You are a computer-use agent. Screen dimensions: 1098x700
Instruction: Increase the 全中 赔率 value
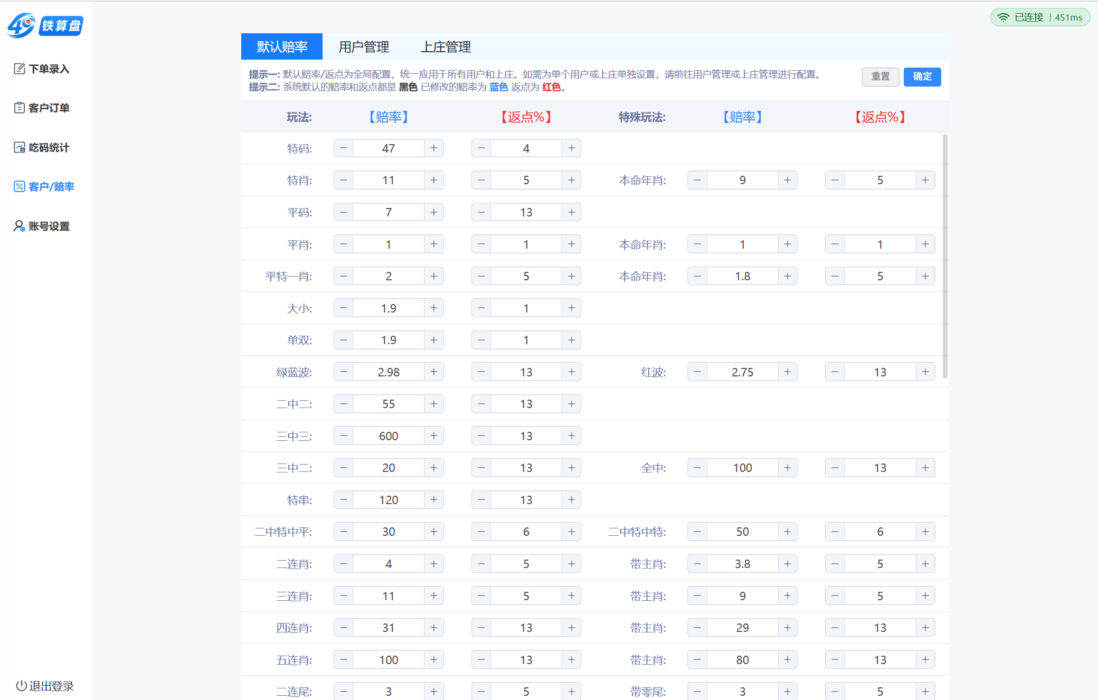[788, 468]
